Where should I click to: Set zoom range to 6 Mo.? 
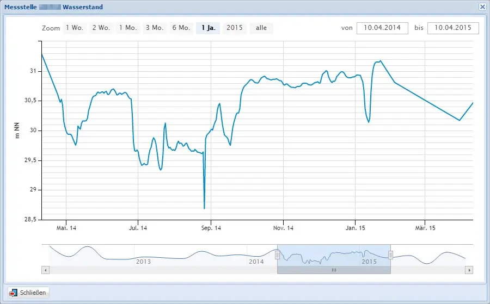coord(181,28)
